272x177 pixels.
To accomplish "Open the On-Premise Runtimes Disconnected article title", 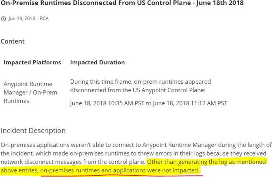I will (x=84, y=3).
